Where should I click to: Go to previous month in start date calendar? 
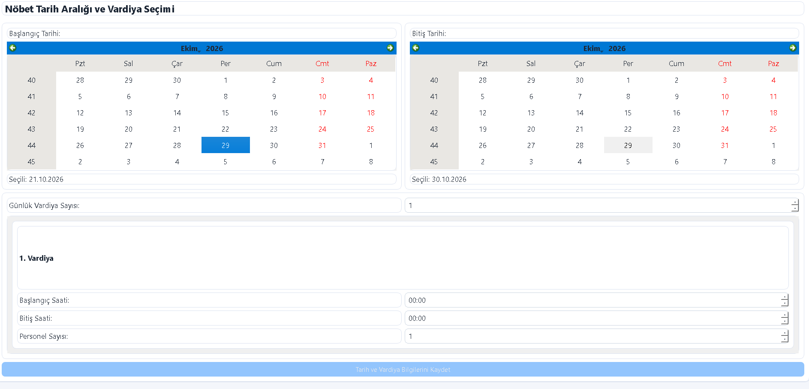[12, 48]
